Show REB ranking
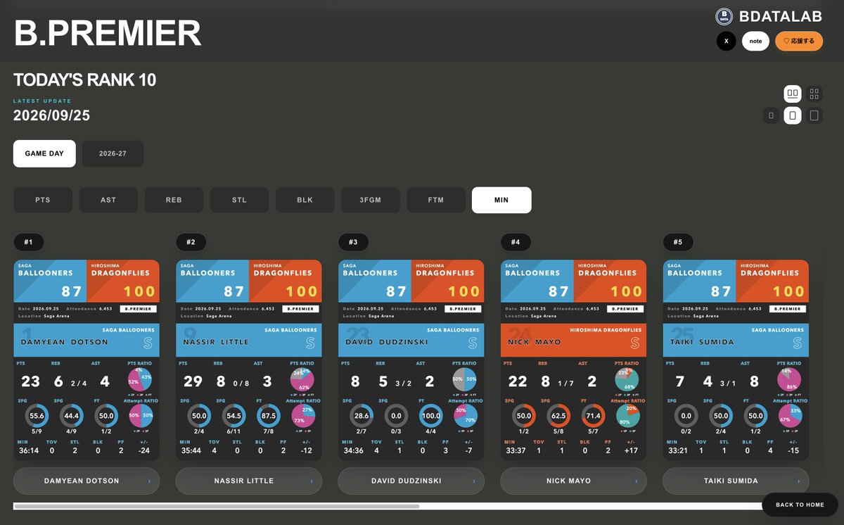Viewport: 844px width, 525px height. (x=174, y=200)
